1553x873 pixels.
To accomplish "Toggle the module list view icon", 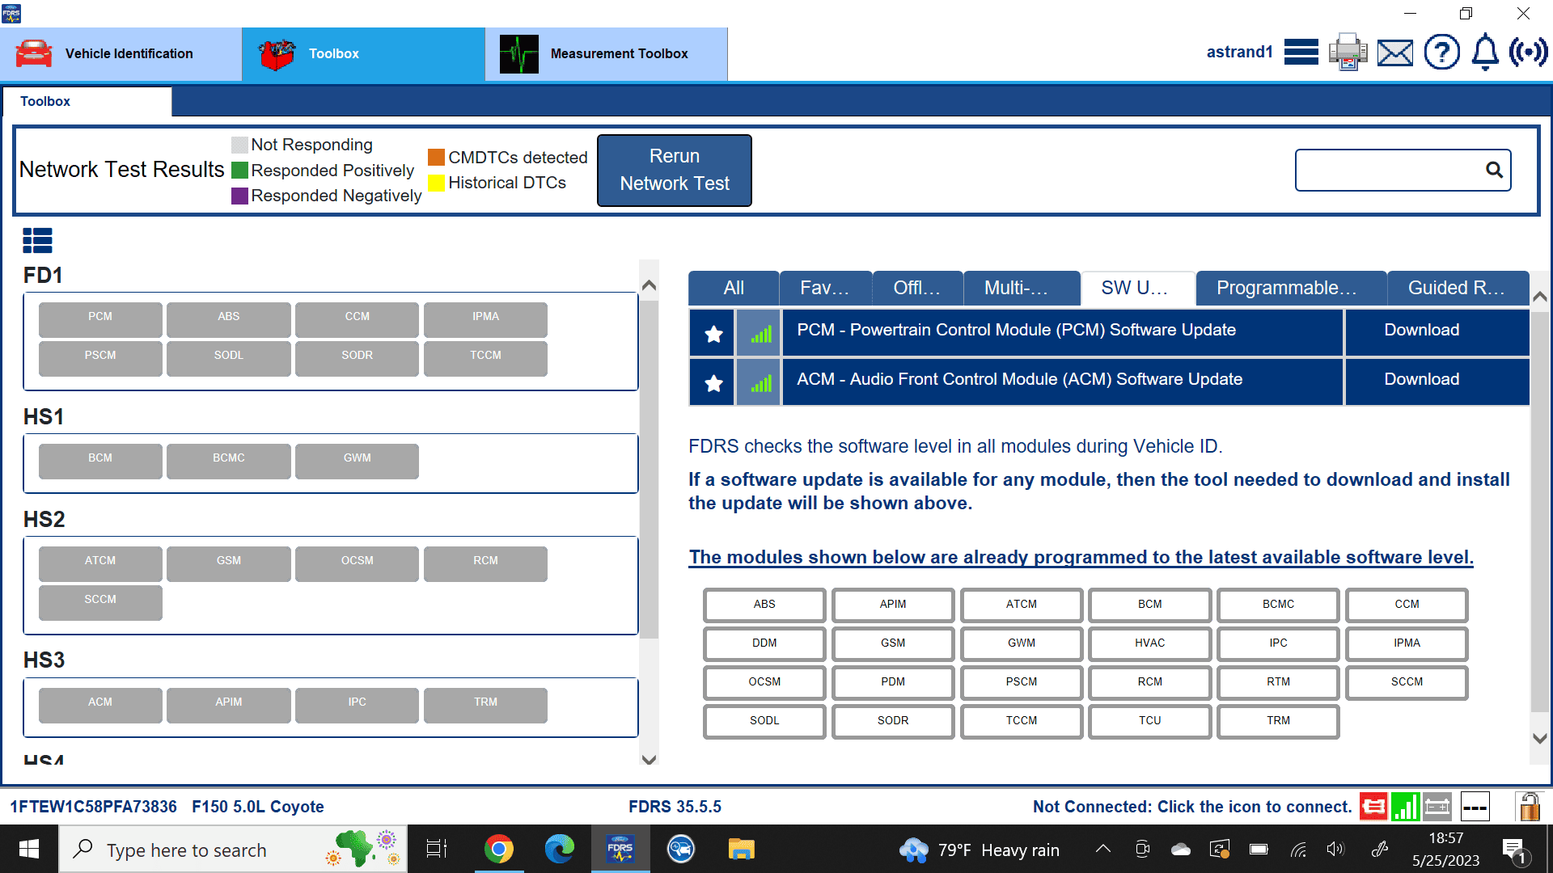I will click(37, 240).
